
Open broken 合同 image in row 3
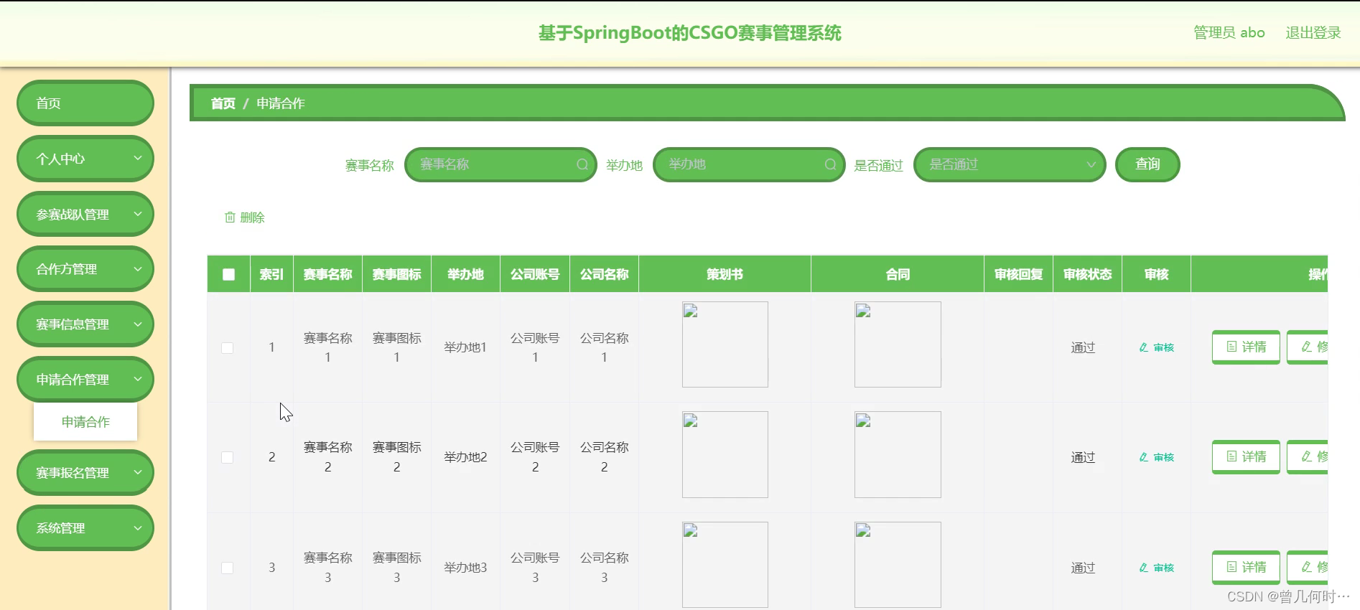click(898, 565)
